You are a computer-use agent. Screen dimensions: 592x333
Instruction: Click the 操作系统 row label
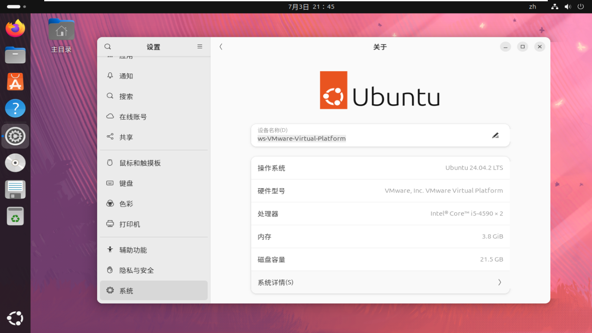click(271, 168)
